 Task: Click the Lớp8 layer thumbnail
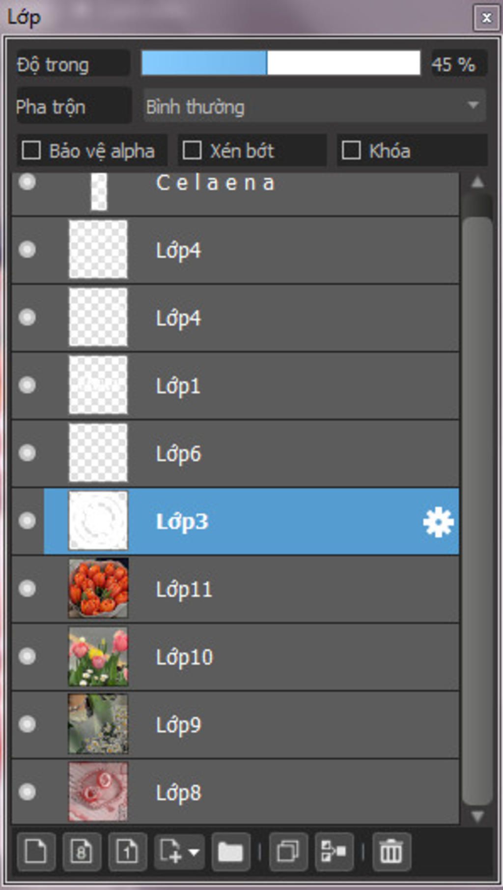tap(98, 792)
